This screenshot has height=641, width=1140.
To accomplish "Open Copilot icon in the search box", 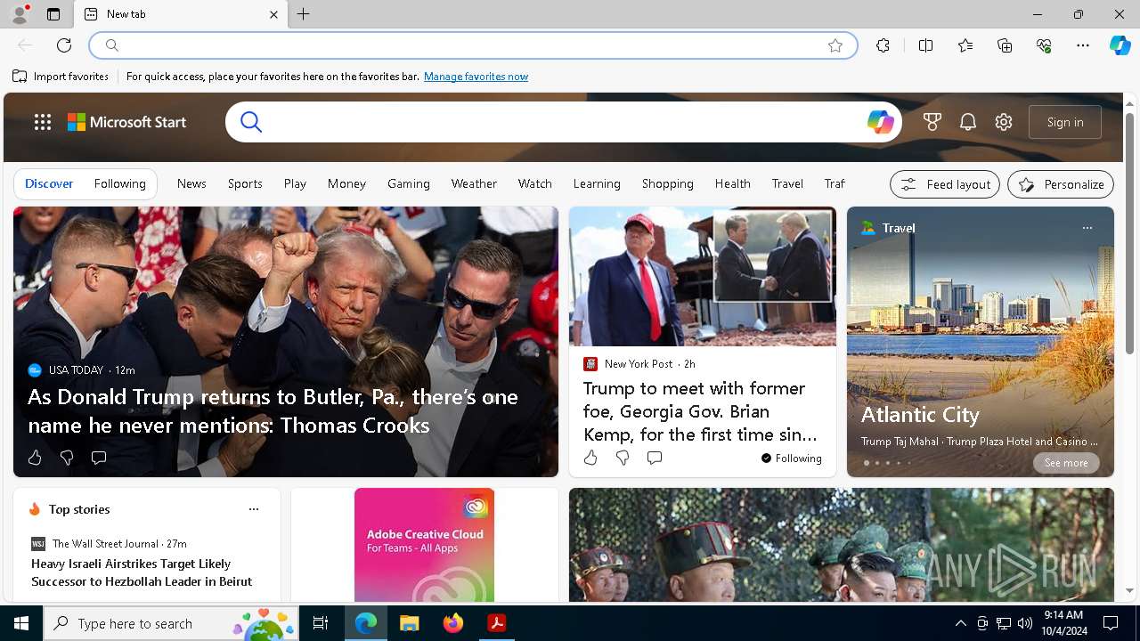I will [880, 122].
